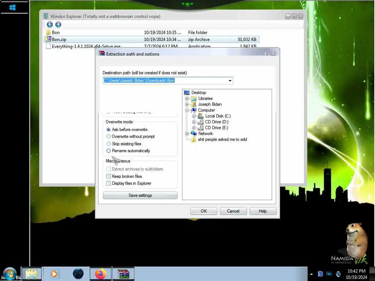375x281 pixels.
Task: Select the Local Disk (C:) drive icon
Action: pos(201,116)
